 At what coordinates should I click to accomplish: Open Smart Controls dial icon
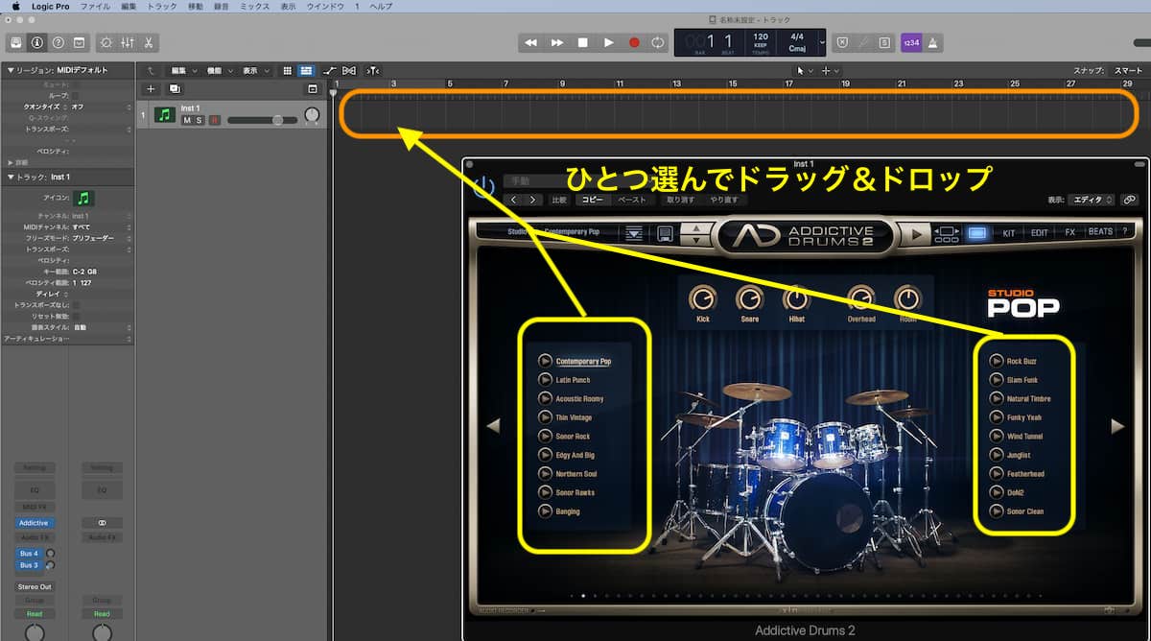(x=106, y=42)
